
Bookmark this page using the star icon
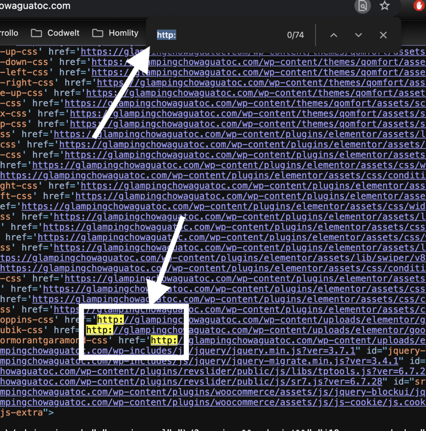384,6
